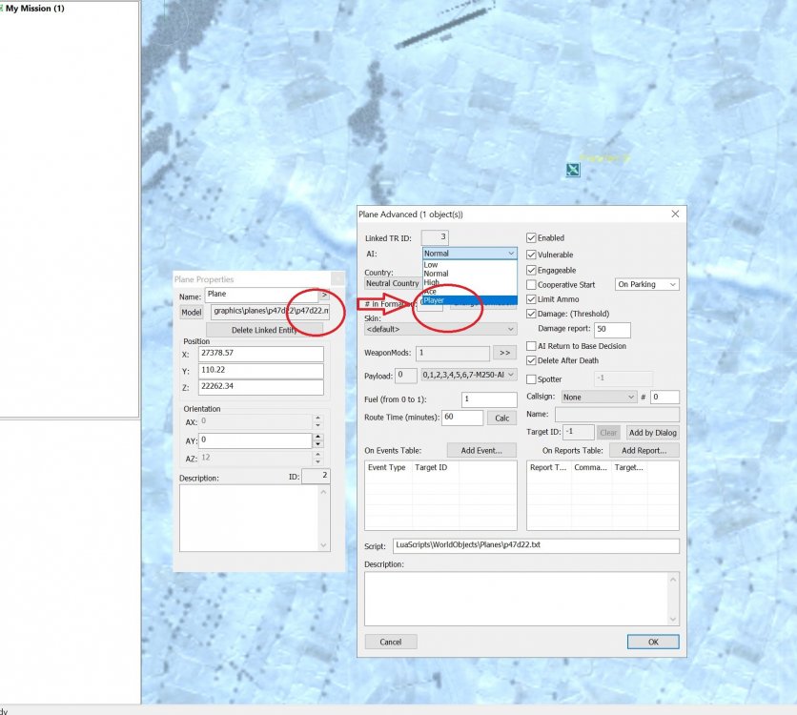Select Player in the AI list
The width and height of the screenshot is (797, 715).
coord(435,300)
